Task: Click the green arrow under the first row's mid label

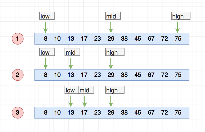Action: tap(111, 27)
